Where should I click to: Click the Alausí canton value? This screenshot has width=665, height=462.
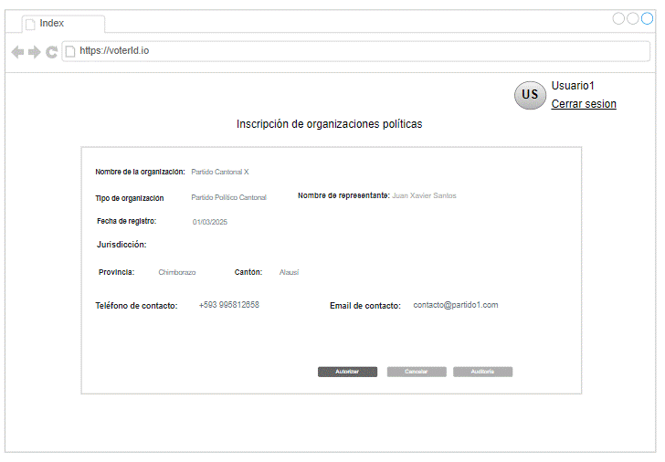[x=290, y=272]
